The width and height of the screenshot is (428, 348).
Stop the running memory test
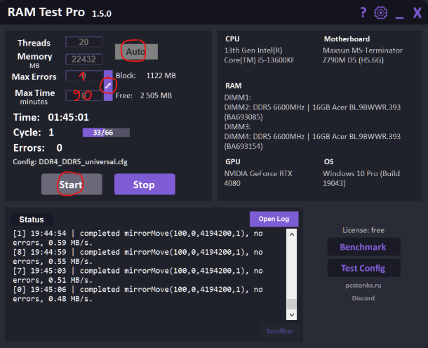[145, 185]
